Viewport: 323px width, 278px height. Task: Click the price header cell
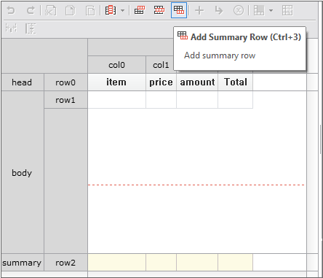click(x=161, y=82)
